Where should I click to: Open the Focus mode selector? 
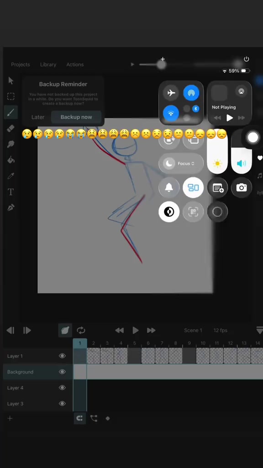(x=181, y=163)
